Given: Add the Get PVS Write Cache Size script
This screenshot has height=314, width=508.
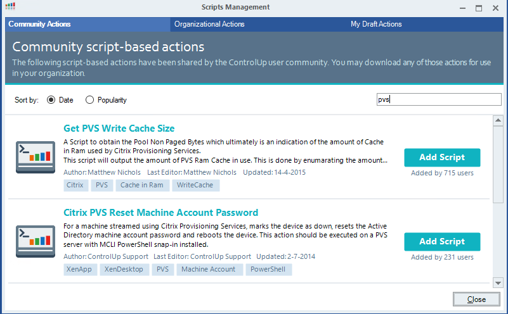Looking at the screenshot, I should [442, 158].
